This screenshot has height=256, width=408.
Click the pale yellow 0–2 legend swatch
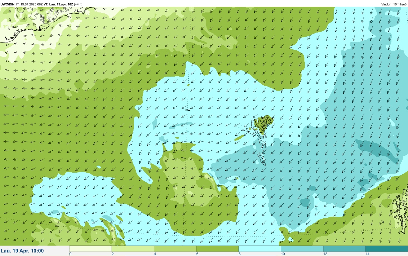(91, 249)
